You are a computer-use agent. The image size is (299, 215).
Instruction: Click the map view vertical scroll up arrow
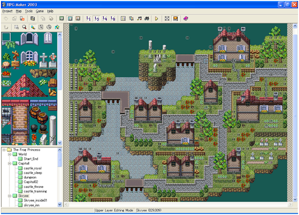[x=295, y=26]
